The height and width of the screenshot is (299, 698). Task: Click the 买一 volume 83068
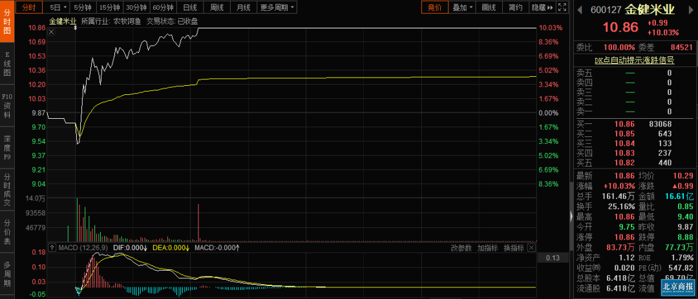661,124
